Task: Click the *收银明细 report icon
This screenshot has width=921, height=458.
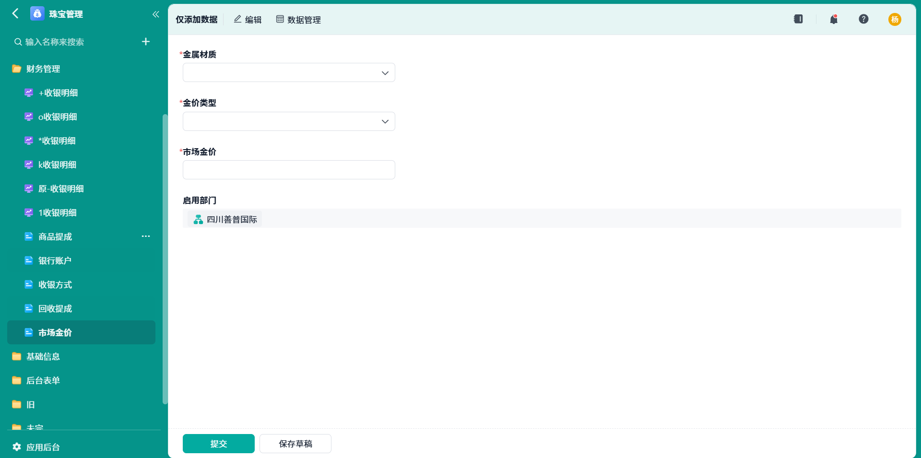Action: point(29,141)
